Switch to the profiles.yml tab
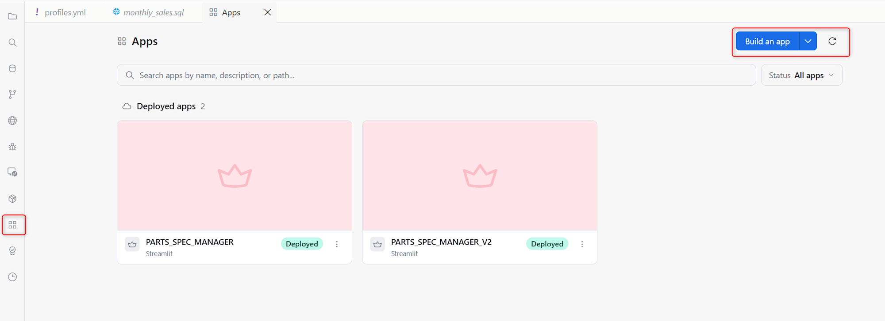 [x=60, y=12]
